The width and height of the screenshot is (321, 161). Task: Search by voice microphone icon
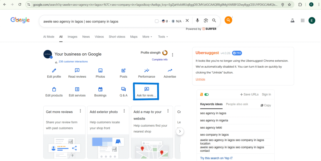197,21
